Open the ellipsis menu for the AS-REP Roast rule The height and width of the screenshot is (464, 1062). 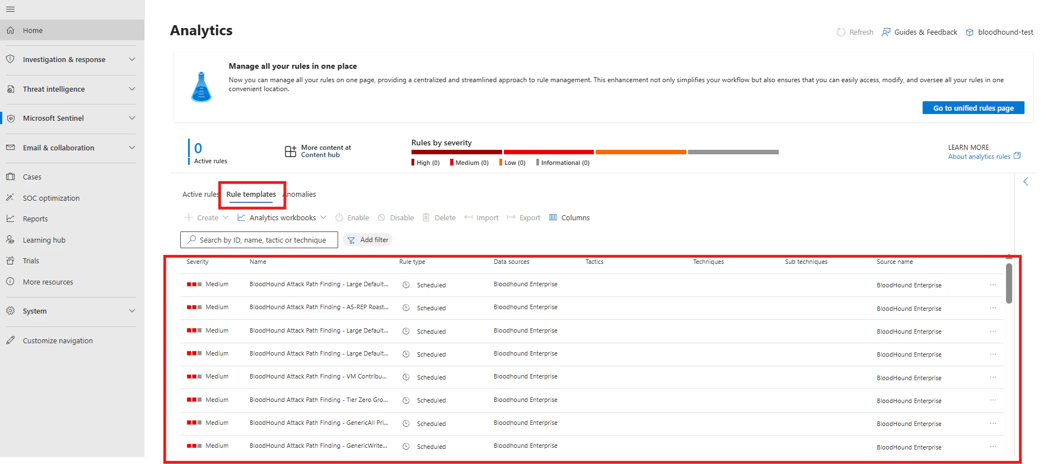click(993, 308)
